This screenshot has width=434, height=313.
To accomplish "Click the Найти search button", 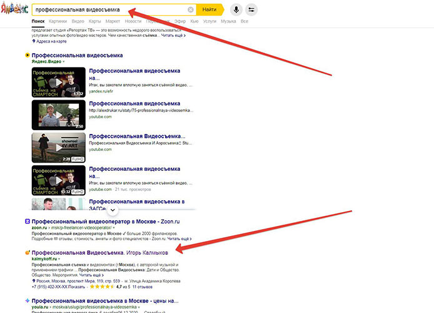I will 209,9.
